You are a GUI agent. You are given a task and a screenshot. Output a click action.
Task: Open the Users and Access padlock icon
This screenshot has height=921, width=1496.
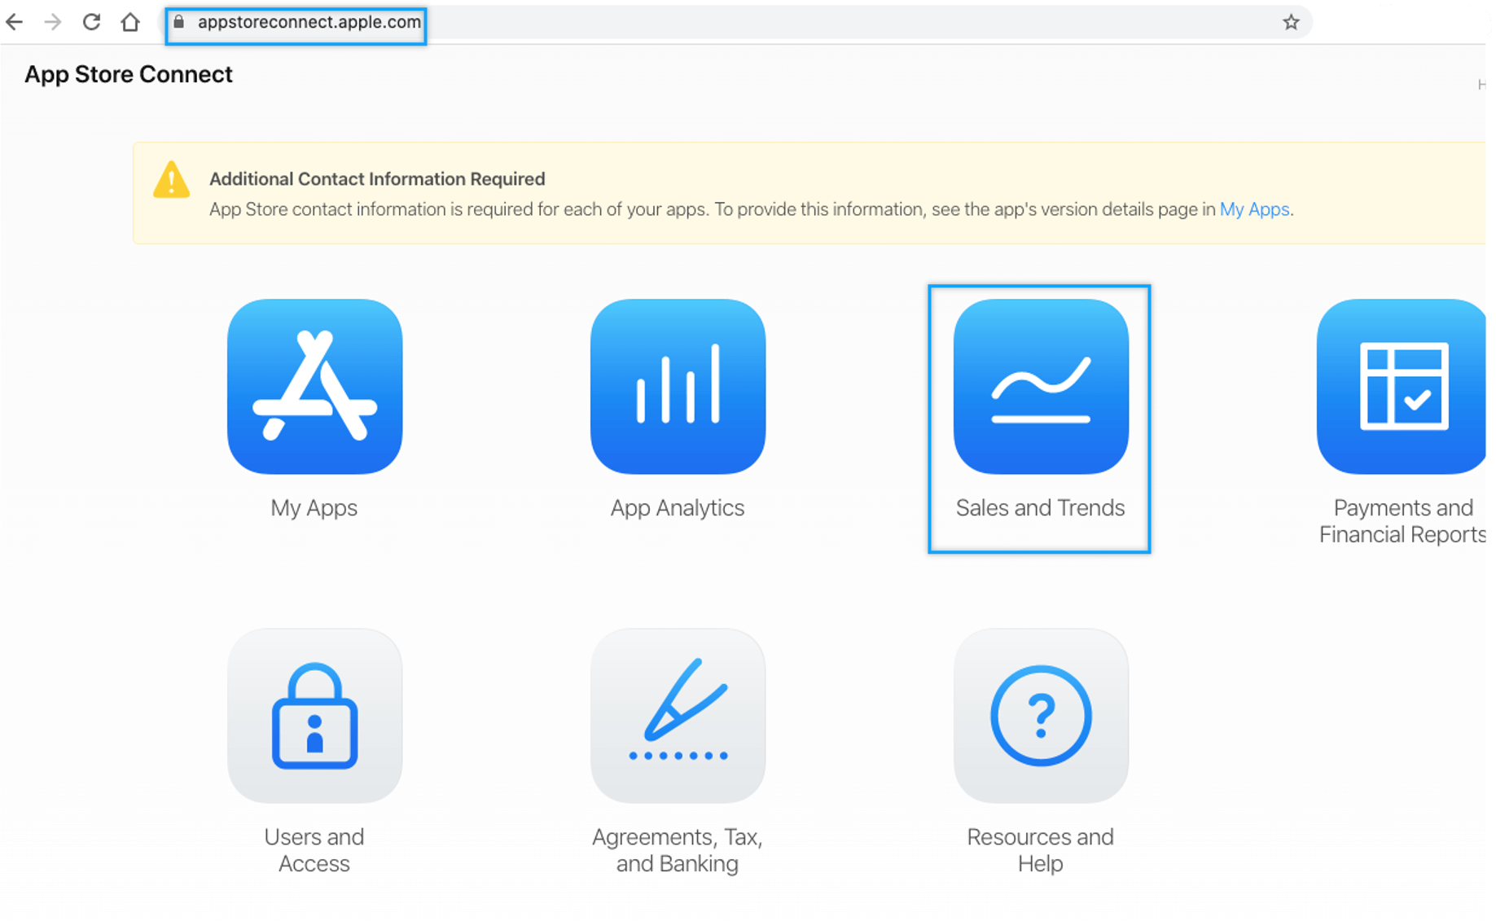pyautogui.click(x=314, y=715)
